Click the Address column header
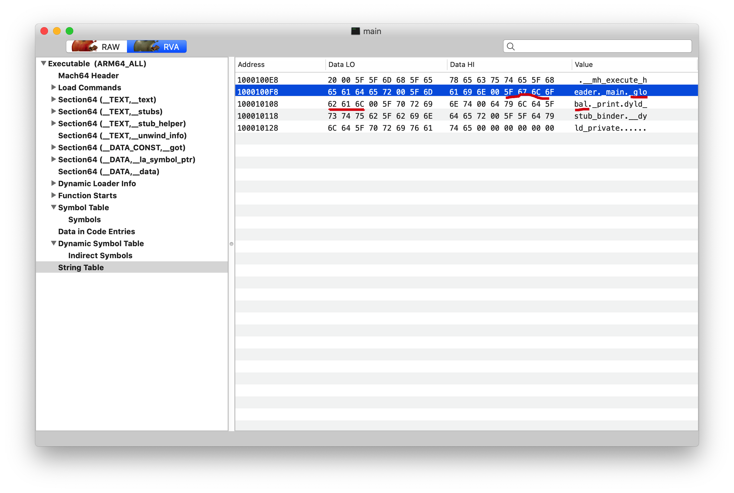Viewport: 734px width, 493px height. coord(280,64)
